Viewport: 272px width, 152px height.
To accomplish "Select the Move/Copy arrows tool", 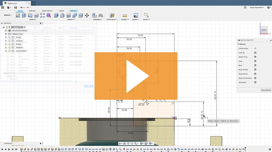I will click(x=87, y=15).
